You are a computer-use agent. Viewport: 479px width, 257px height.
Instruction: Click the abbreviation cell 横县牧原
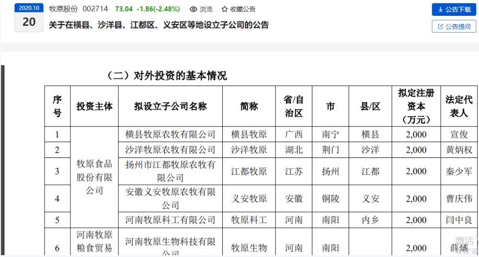click(249, 134)
